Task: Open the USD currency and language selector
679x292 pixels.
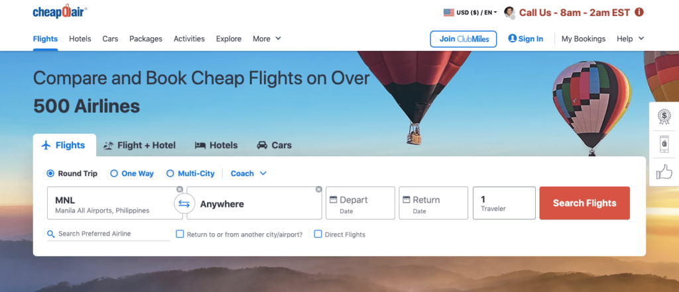Action: [470, 13]
